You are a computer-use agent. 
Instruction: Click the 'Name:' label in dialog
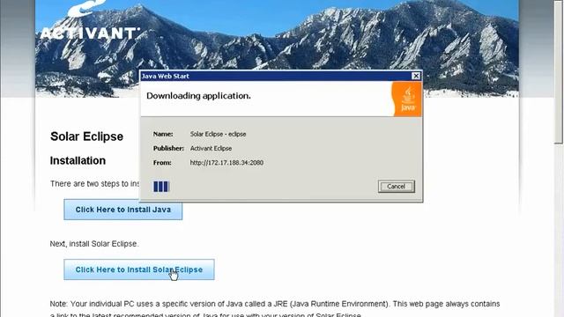163,134
